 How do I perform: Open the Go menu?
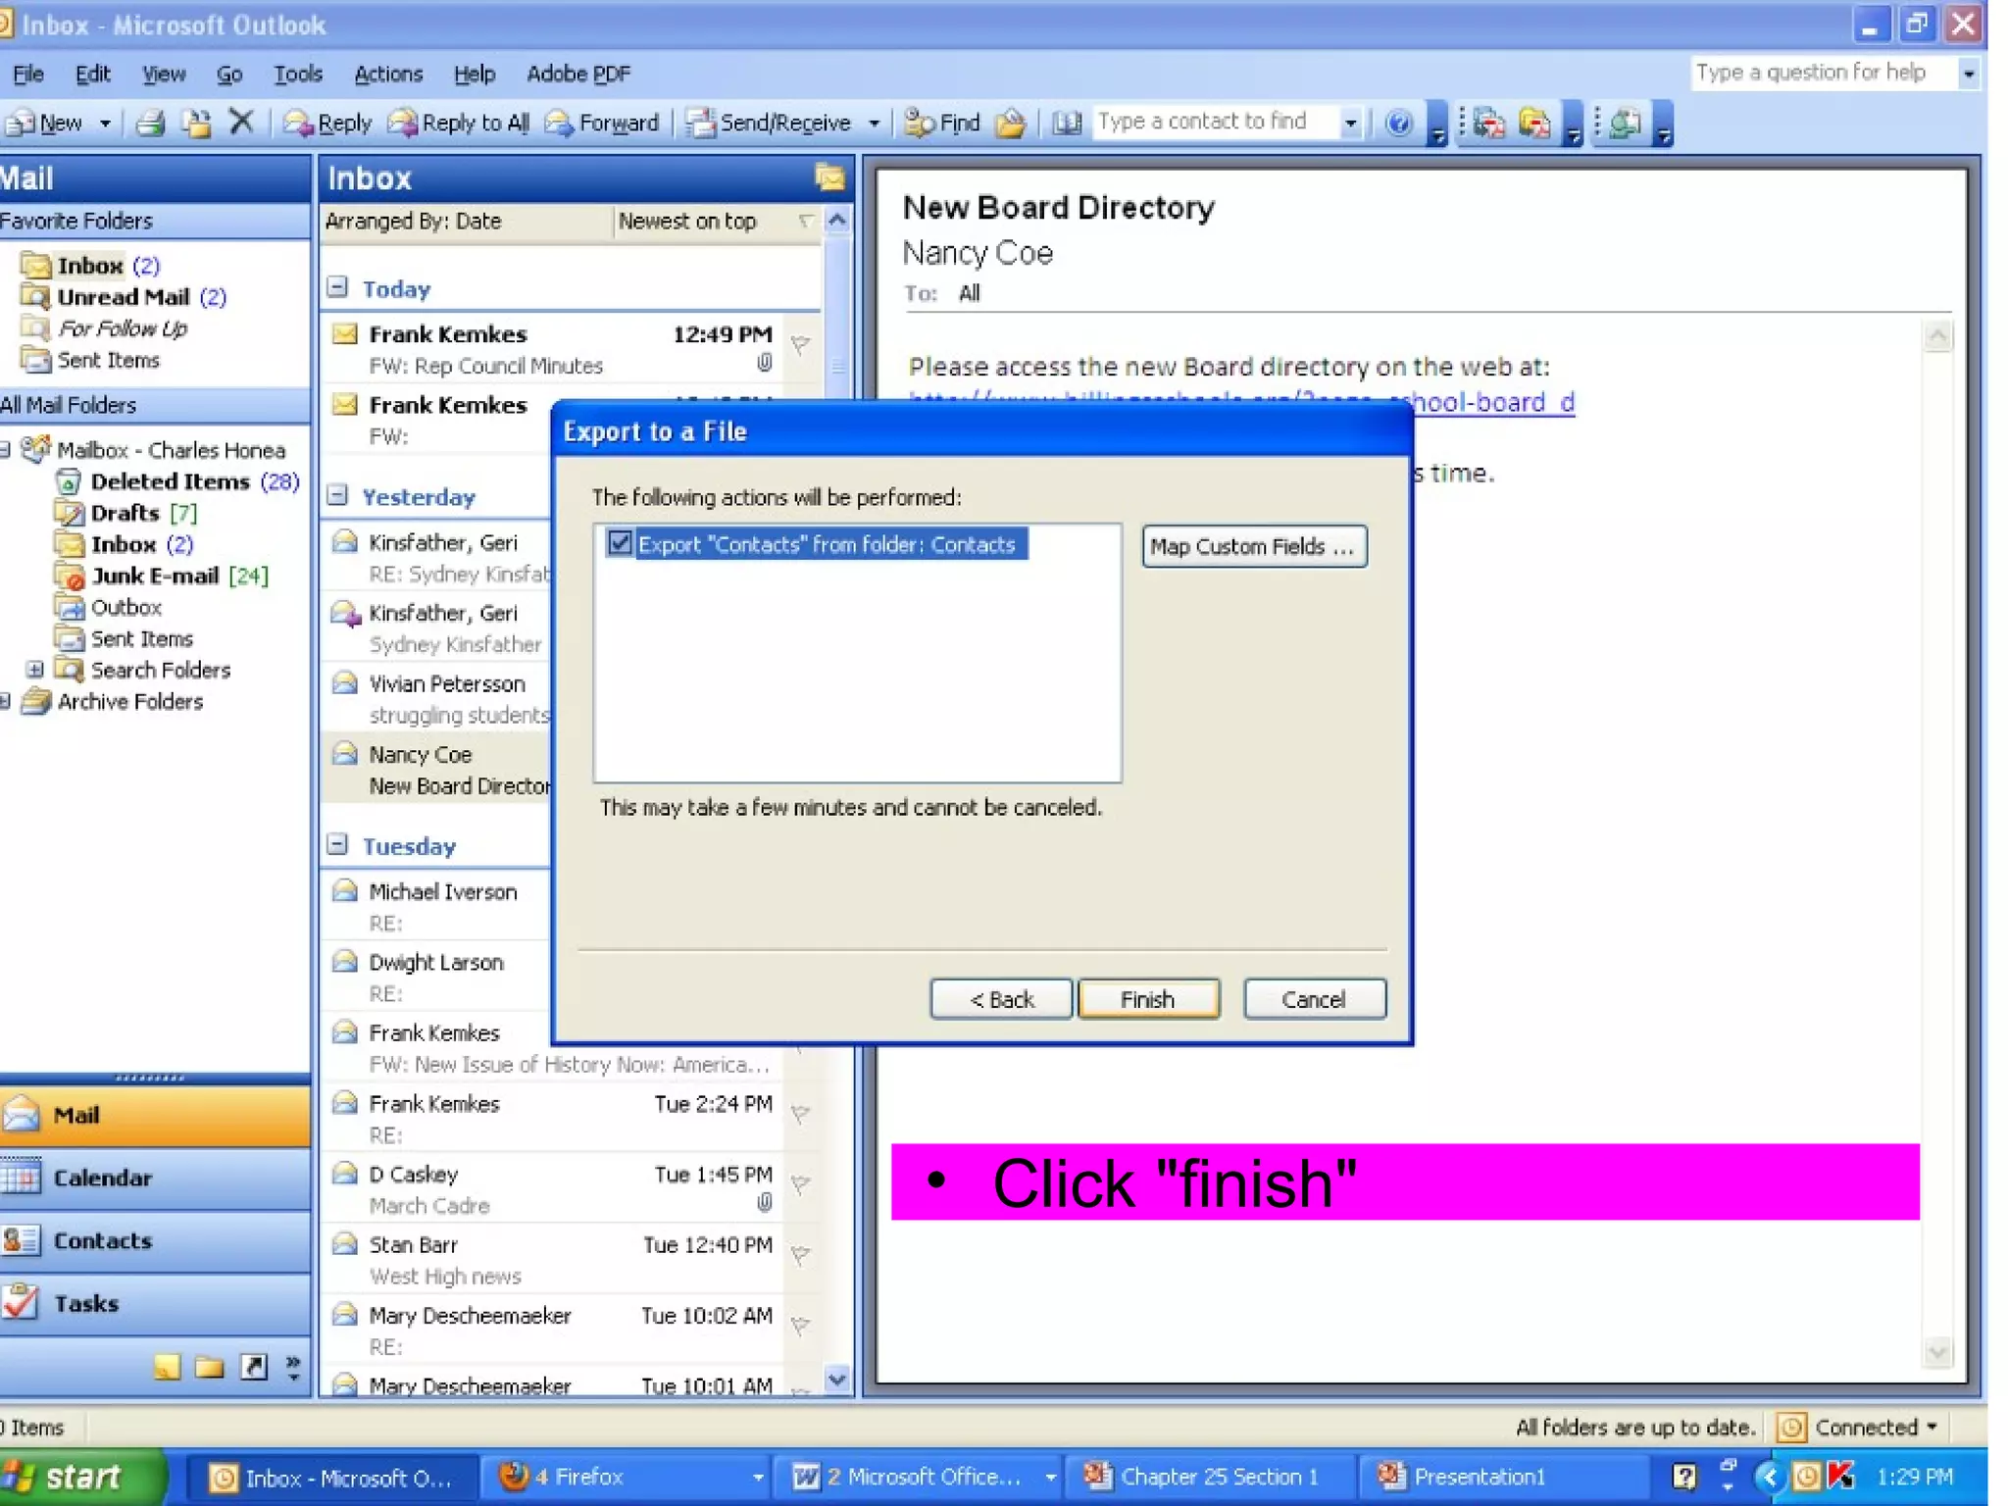[229, 74]
